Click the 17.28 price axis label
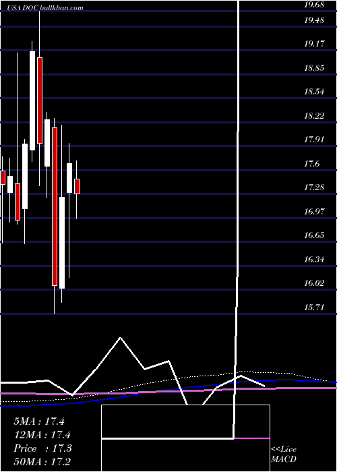Image resolution: width=337 pixels, height=472 pixels. click(313, 187)
